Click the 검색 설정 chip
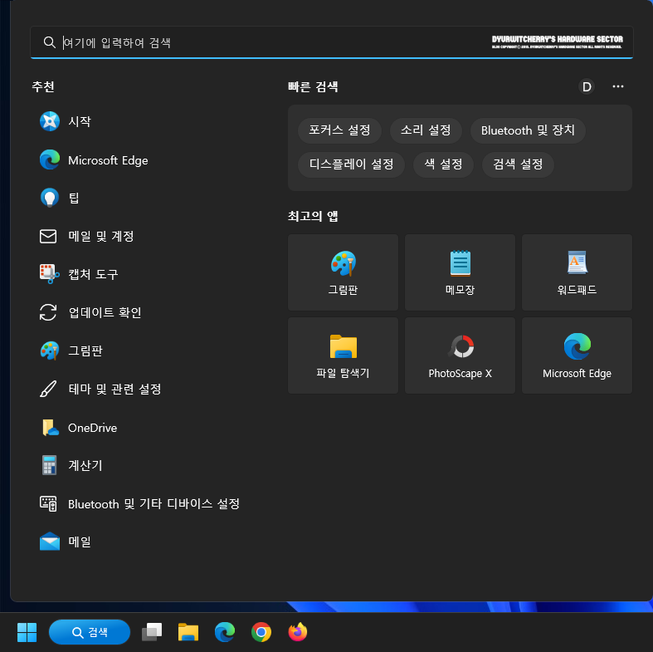The image size is (653, 652). 518,164
